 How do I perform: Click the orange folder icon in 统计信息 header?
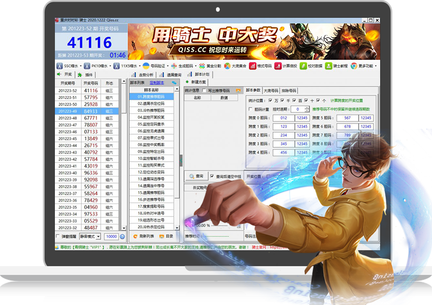pos(238,90)
